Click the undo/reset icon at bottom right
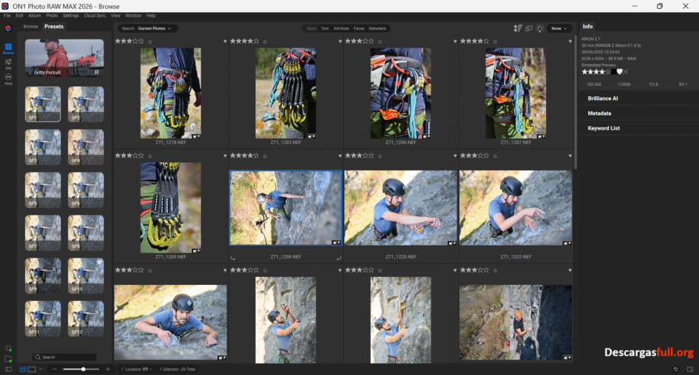 675,370
